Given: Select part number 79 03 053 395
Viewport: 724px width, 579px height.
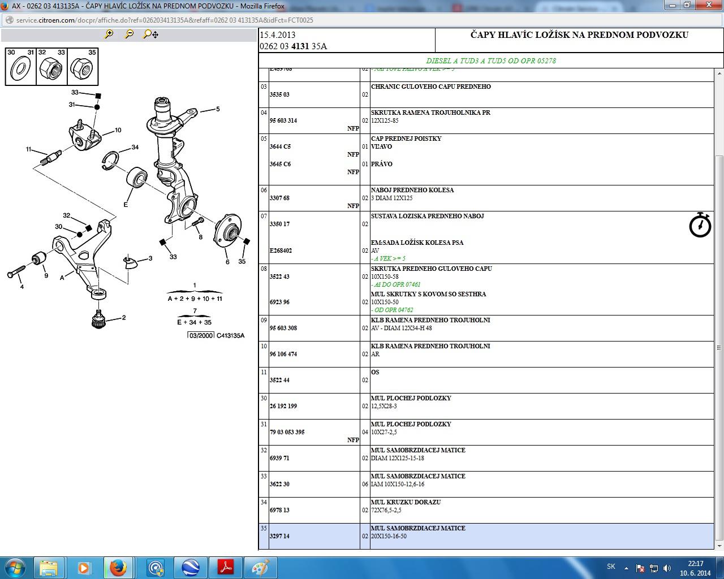Looking at the screenshot, I should click(287, 432).
